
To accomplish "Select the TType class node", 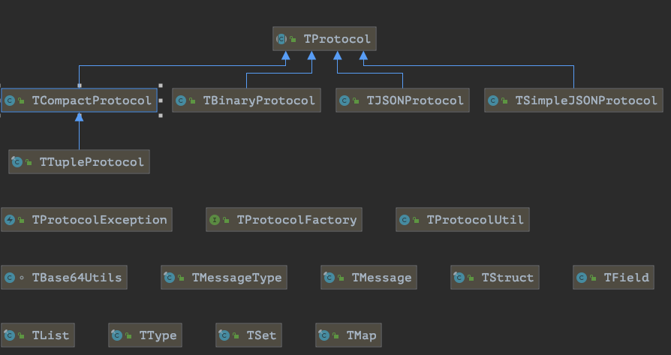I will pyautogui.click(x=146, y=335).
